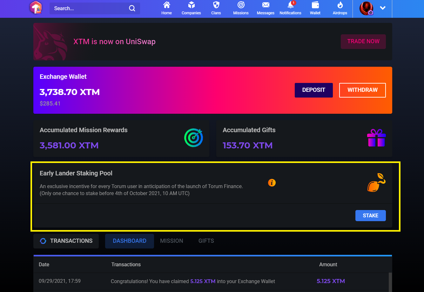Click into the Search input field
The height and width of the screenshot is (292, 424).
coord(95,9)
